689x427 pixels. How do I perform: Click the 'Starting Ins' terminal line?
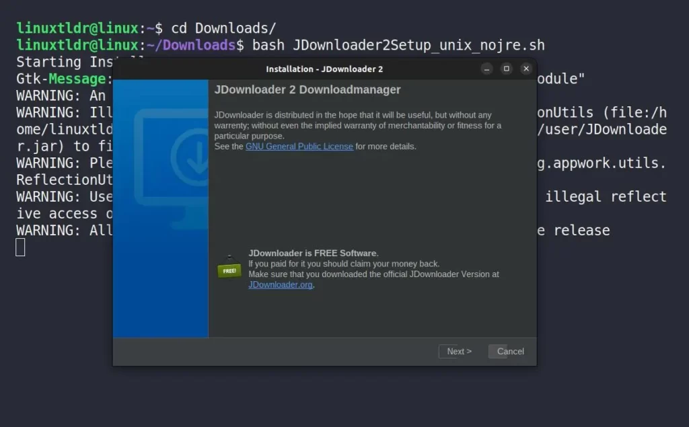pos(65,62)
